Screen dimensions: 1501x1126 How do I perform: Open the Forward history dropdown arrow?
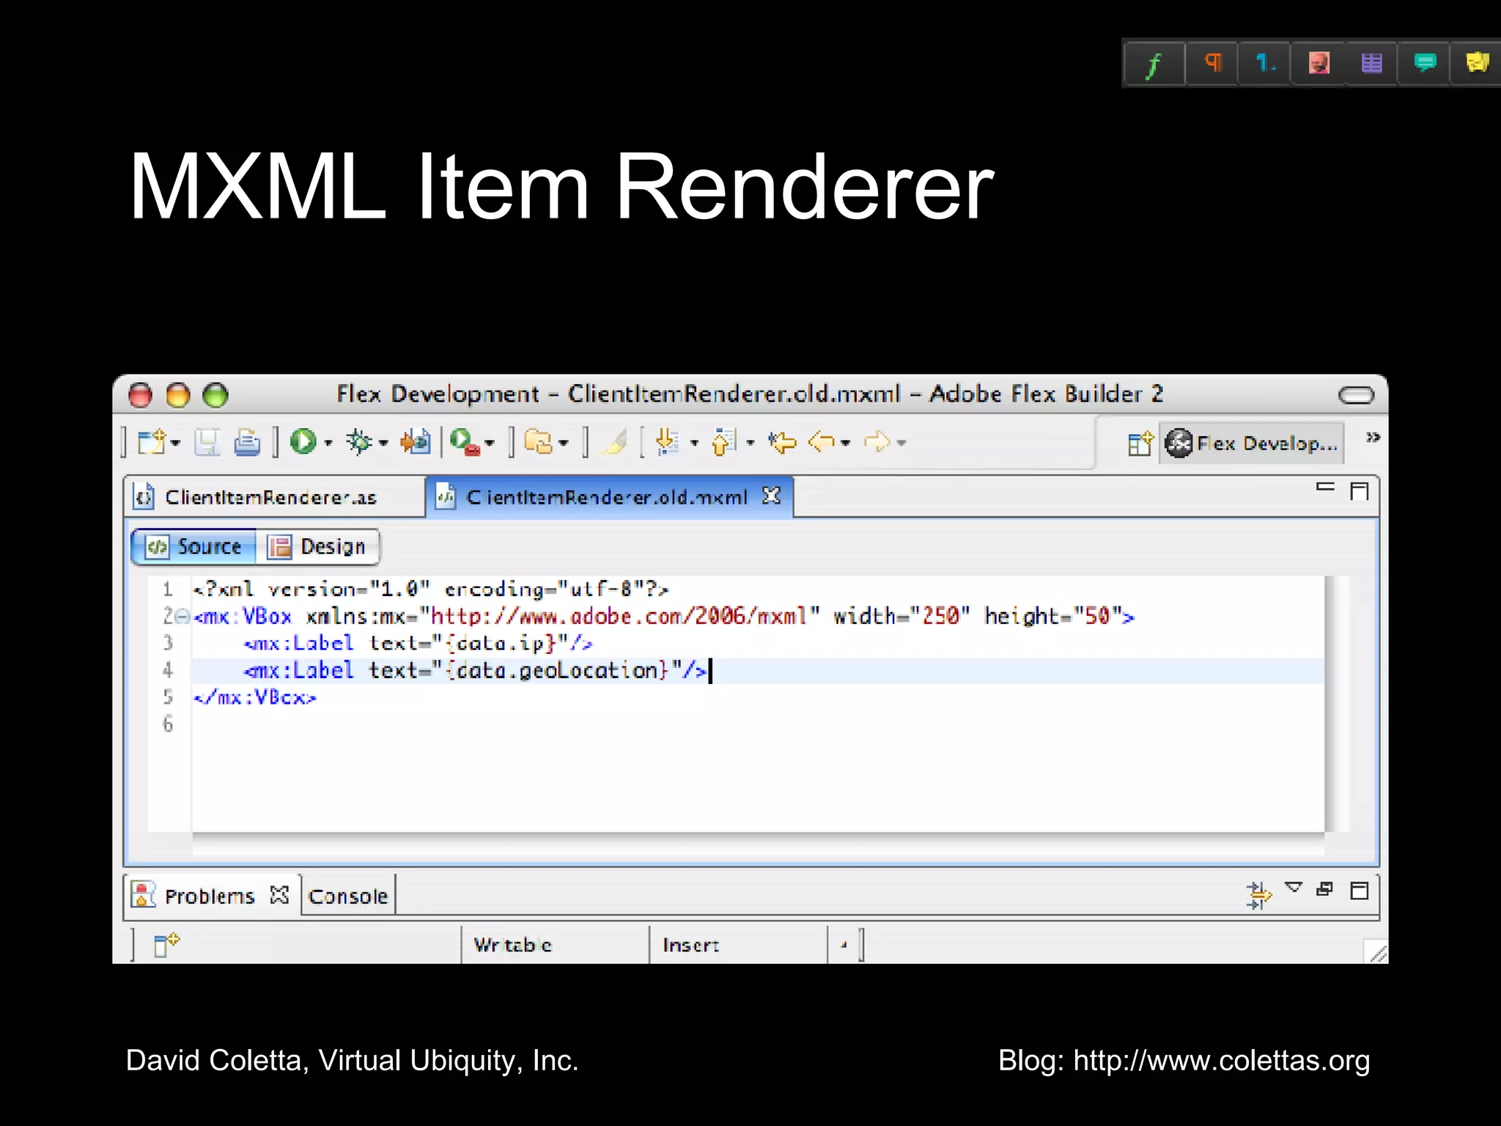pos(902,443)
